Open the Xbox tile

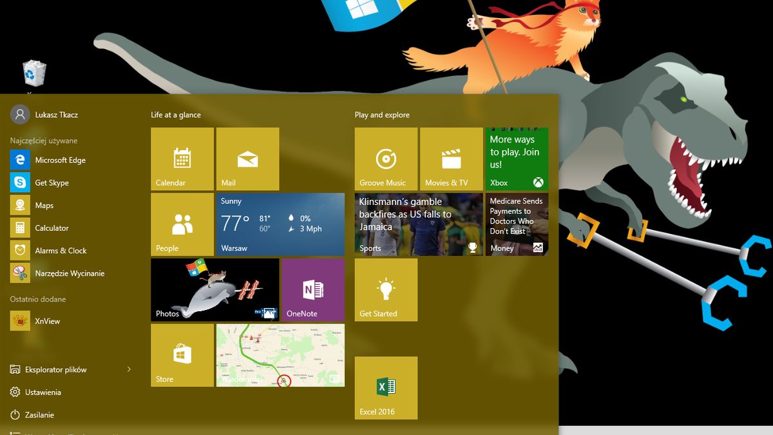[517, 159]
